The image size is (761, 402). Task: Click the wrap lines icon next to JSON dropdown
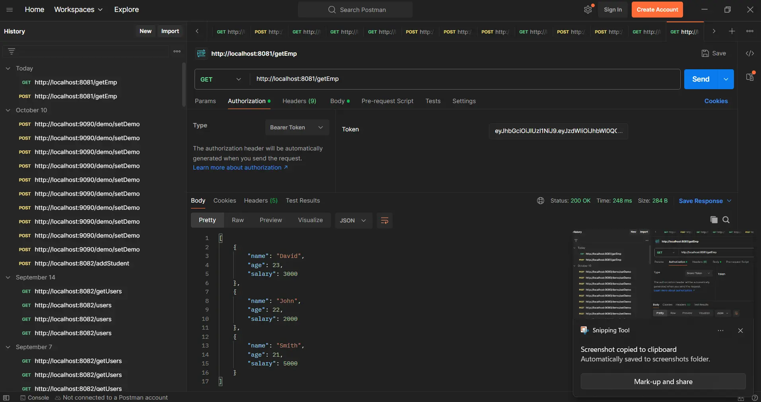(x=384, y=221)
